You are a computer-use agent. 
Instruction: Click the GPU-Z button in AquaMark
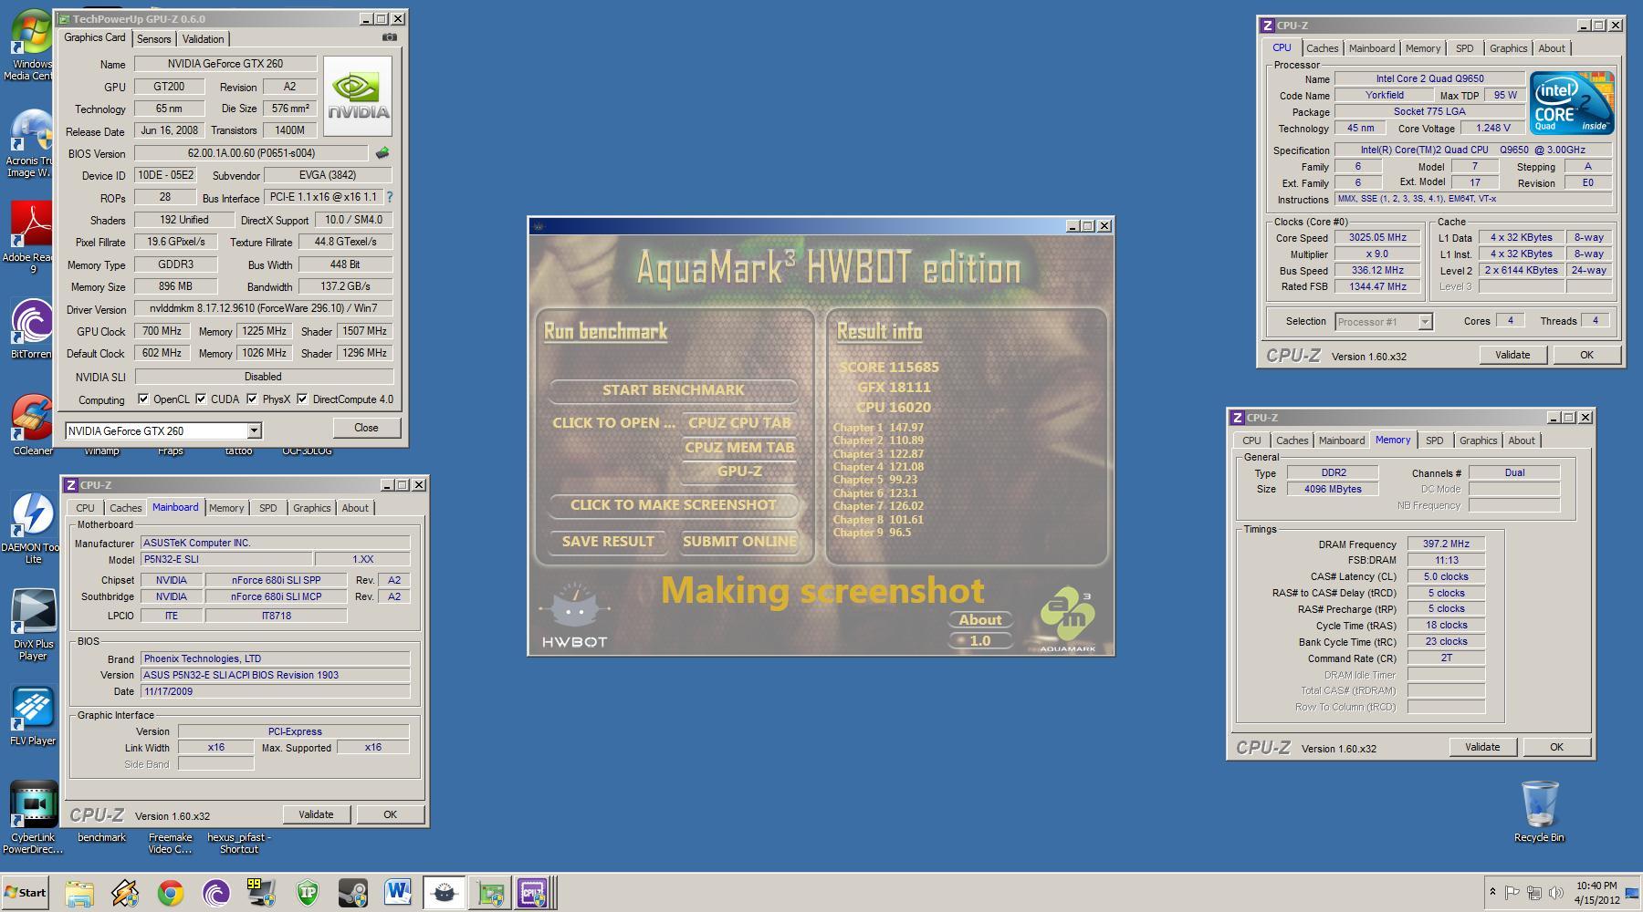[739, 472]
